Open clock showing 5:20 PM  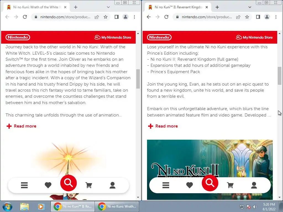(x=269, y=207)
